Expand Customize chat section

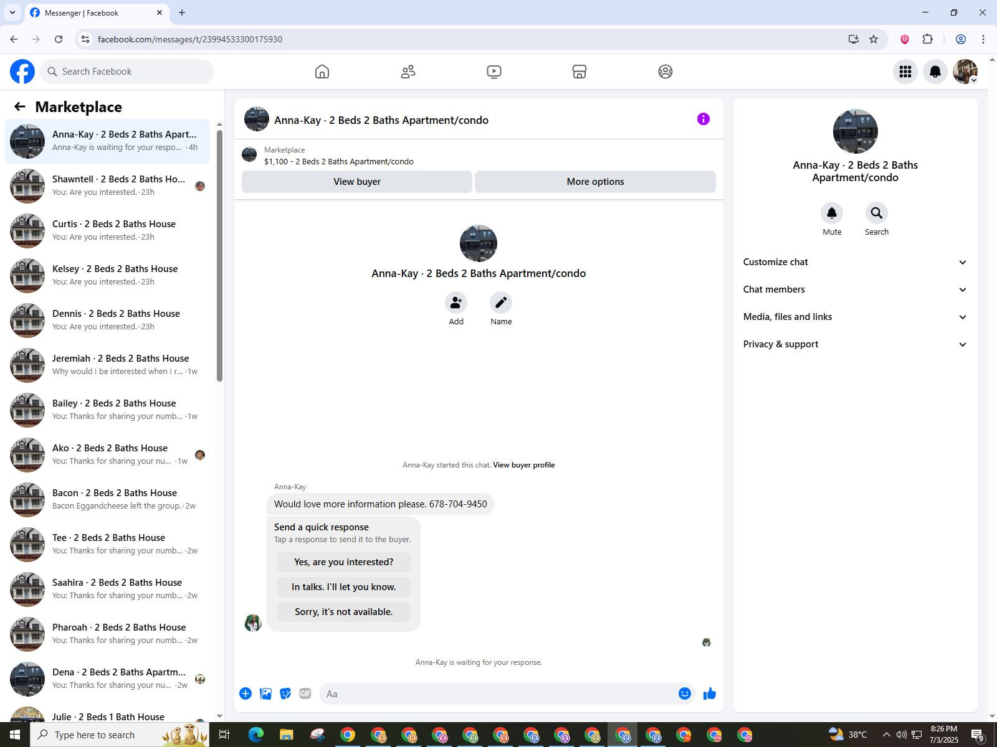(855, 262)
